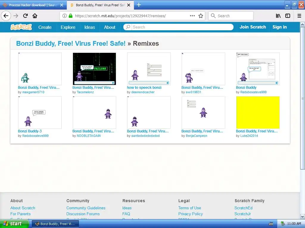The image size is (305, 228).
Task: Click the vertical scrollbar thumb
Action: tap(303, 98)
